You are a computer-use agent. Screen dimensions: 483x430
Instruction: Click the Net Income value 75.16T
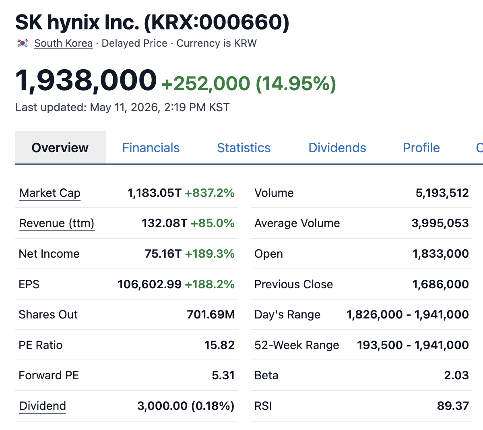pos(163,254)
